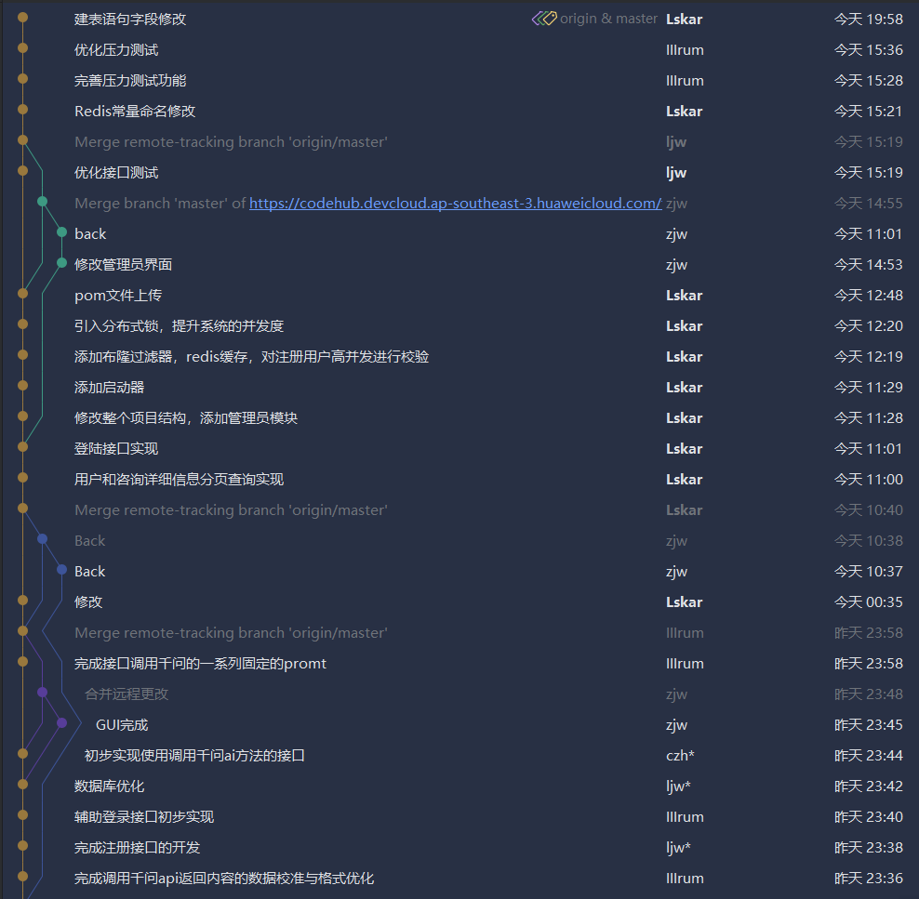Click the timestamp 昨天 23:36
Screen dimensions: 919x899
coord(869,879)
